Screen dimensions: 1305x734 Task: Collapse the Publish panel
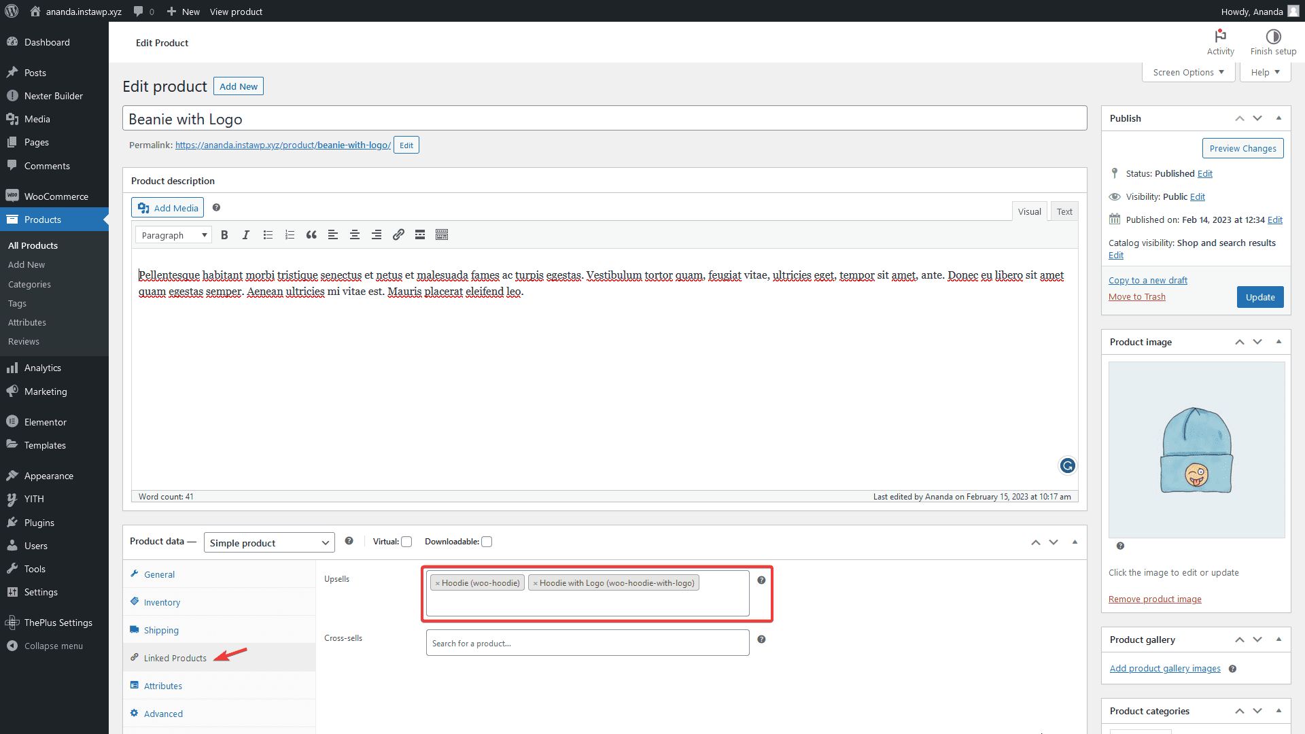[x=1278, y=118]
